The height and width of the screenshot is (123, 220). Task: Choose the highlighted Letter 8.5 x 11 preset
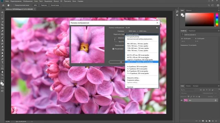[x=142, y=62]
